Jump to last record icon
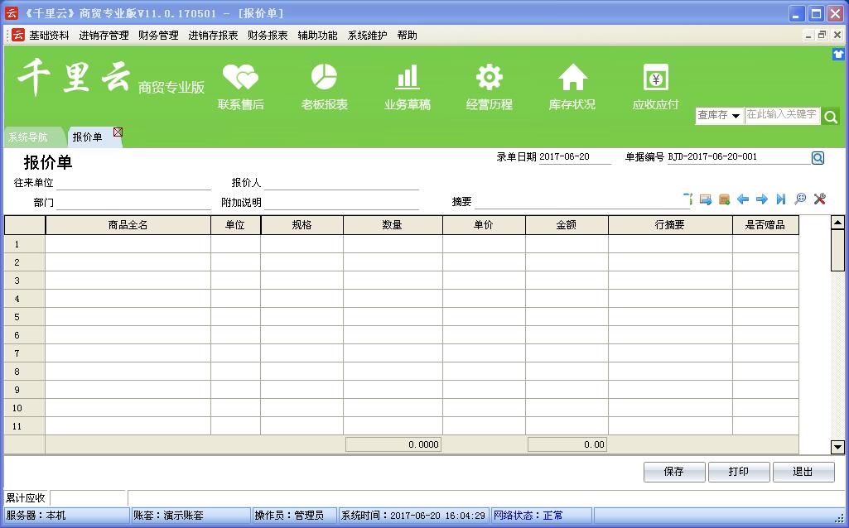The height and width of the screenshot is (528, 849). (781, 199)
